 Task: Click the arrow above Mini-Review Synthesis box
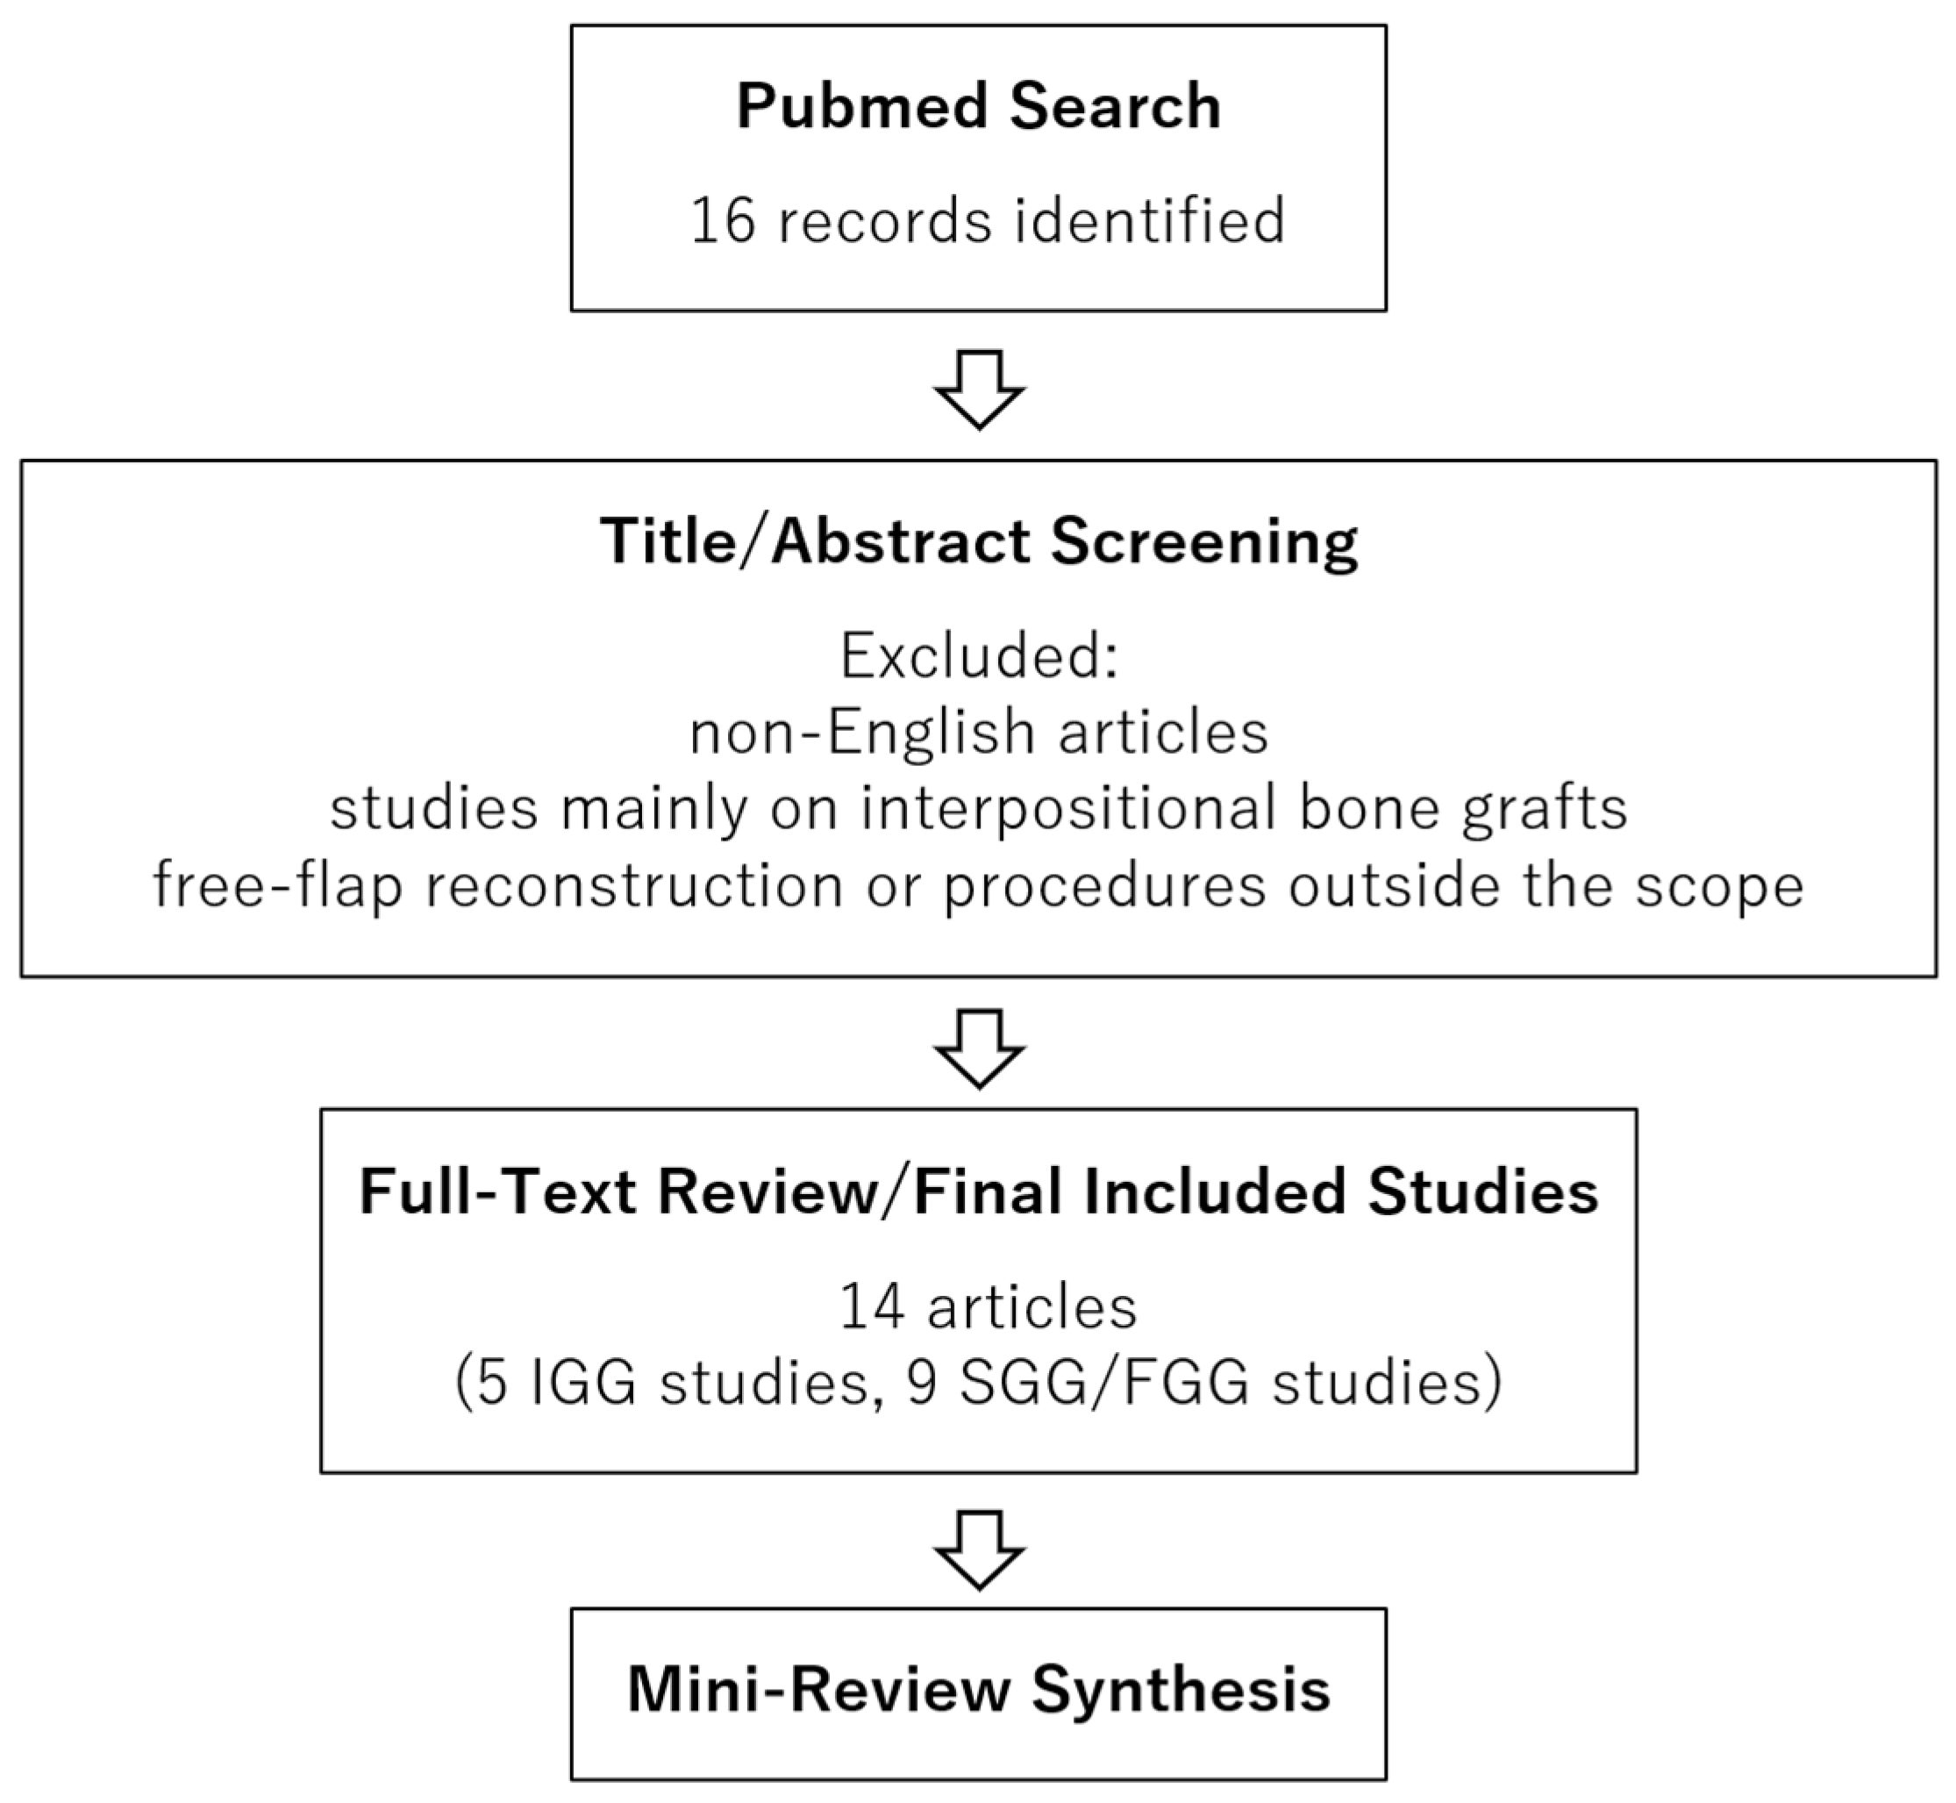(979, 1550)
